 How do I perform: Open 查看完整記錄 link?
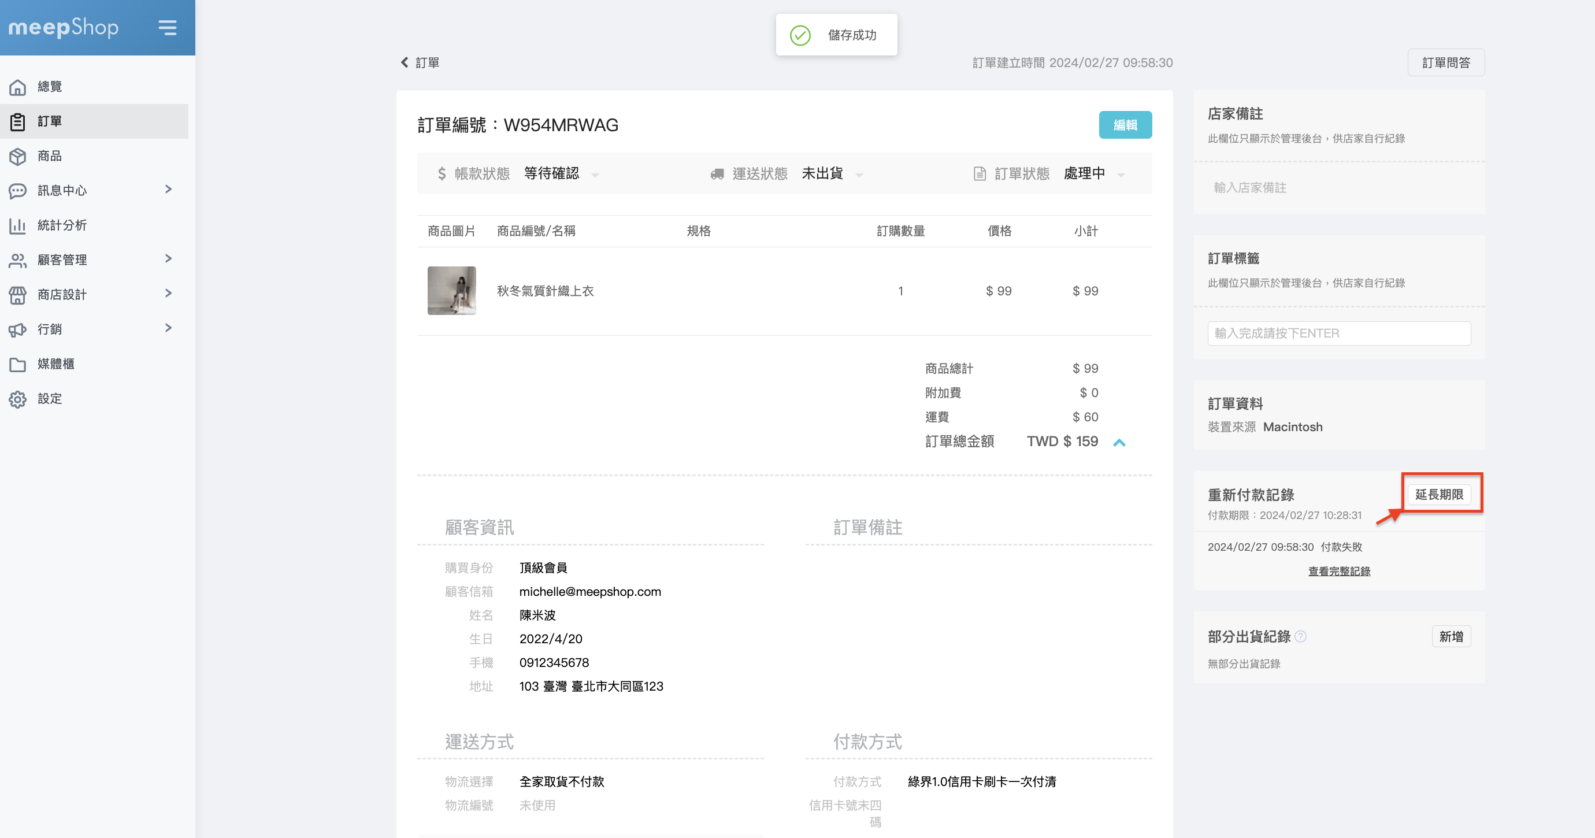[x=1338, y=571]
